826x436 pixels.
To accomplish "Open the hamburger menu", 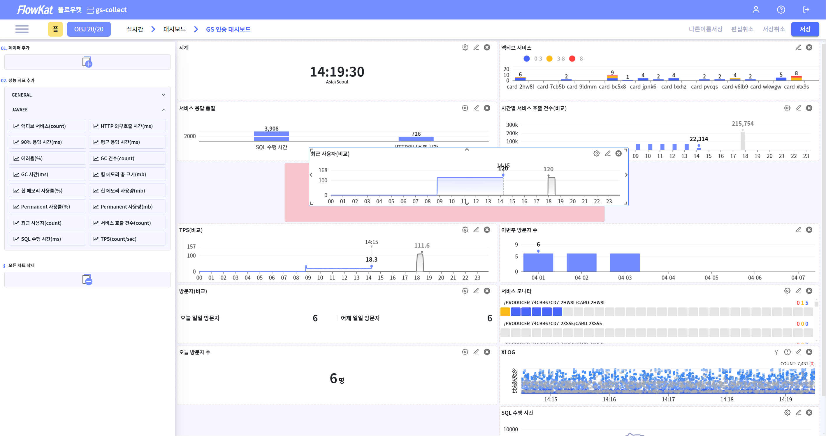I will click(22, 29).
